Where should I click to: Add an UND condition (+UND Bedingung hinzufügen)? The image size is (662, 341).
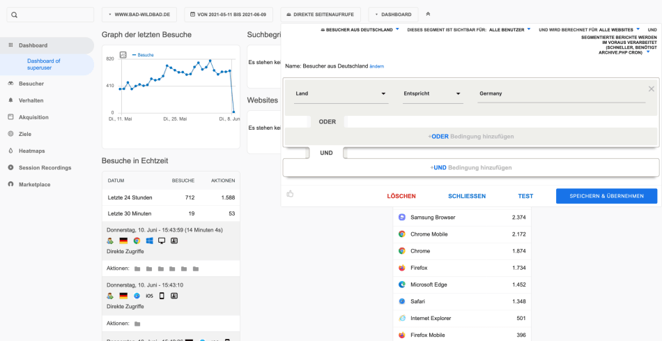[x=471, y=168]
